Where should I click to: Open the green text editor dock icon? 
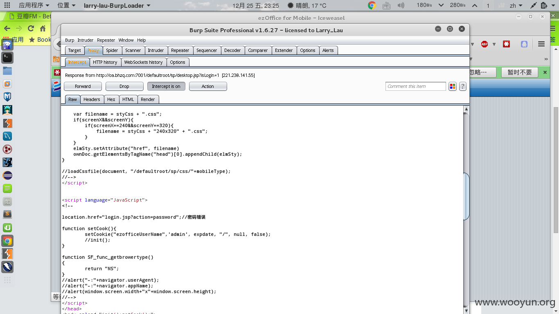7,188
